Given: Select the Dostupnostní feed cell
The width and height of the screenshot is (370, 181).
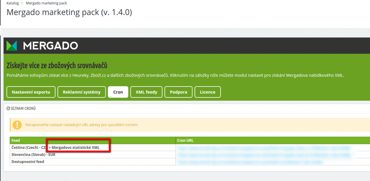Looking at the screenshot, I should tap(92, 162).
